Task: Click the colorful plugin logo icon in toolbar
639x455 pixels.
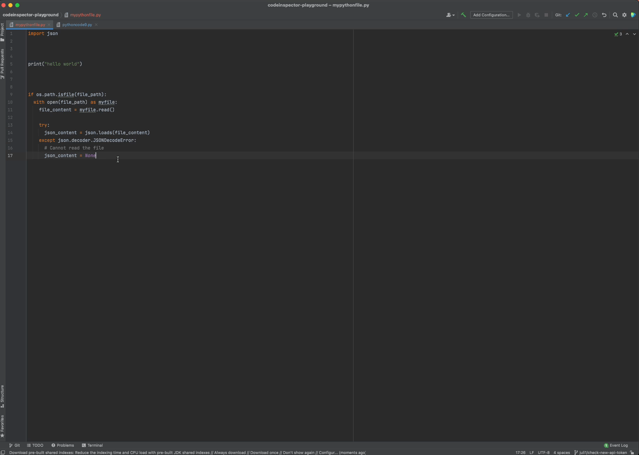Action: (x=633, y=15)
